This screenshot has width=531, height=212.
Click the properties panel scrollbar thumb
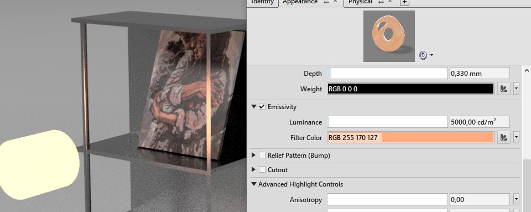point(527,185)
